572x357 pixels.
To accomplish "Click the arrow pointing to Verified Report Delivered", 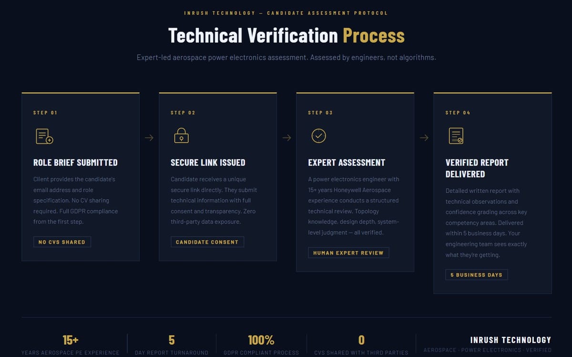I will pyautogui.click(x=424, y=137).
